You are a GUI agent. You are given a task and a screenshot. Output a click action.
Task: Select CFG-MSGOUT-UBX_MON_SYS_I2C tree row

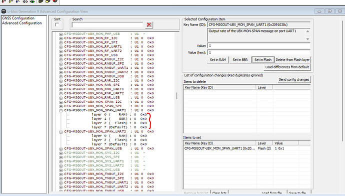(x=104, y=153)
